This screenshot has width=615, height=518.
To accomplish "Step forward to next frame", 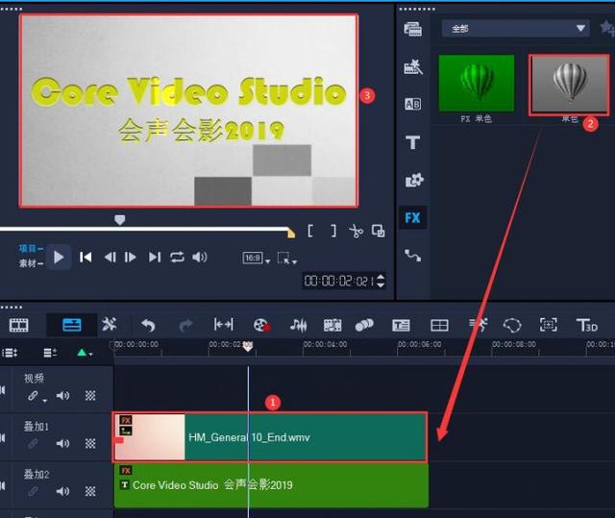I will point(131,258).
